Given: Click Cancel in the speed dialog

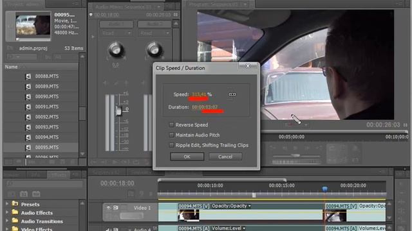Looking at the screenshot, I should (x=225, y=157).
